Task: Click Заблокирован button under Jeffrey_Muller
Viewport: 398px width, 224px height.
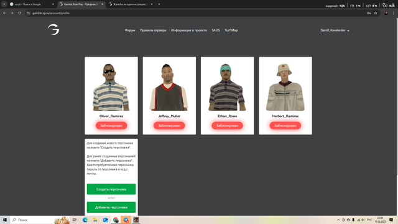Action: (169, 126)
